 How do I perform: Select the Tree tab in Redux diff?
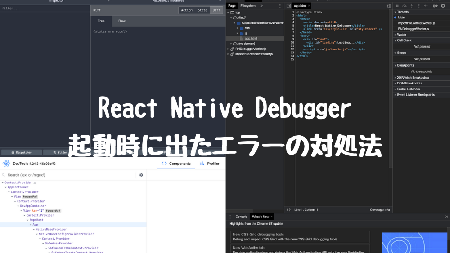[101, 21]
